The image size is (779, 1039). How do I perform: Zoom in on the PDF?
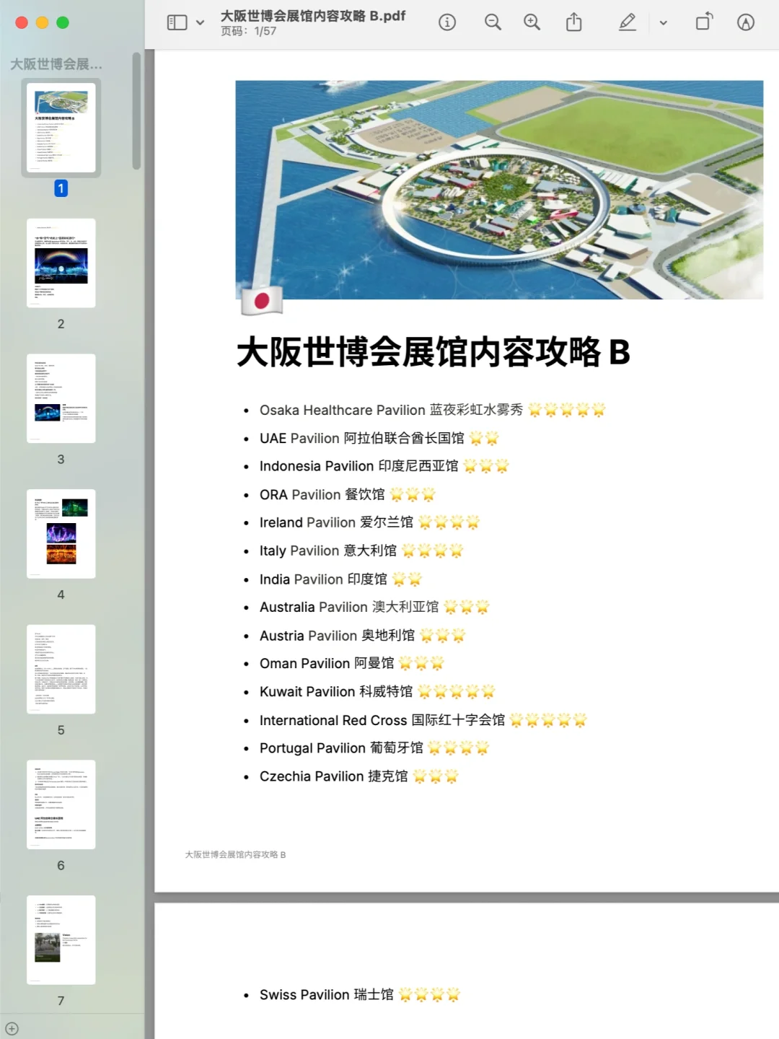[x=532, y=22]
